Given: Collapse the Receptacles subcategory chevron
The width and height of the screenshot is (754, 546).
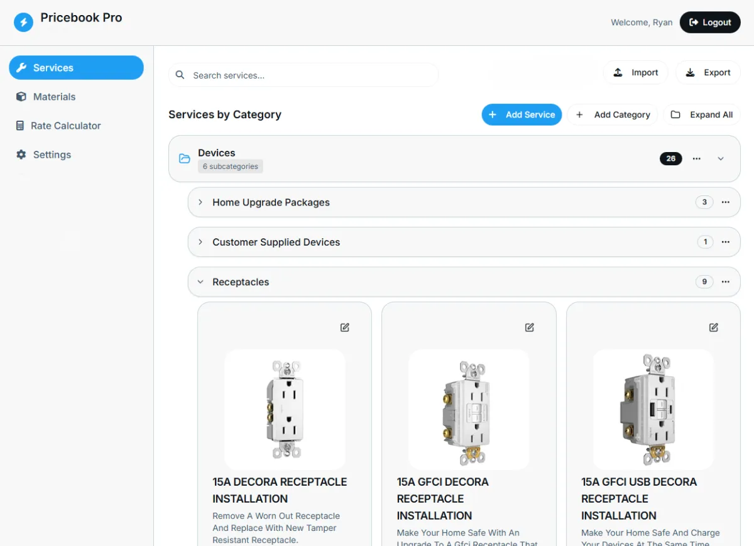Looking at the screenshot, I should coord(200,282).
